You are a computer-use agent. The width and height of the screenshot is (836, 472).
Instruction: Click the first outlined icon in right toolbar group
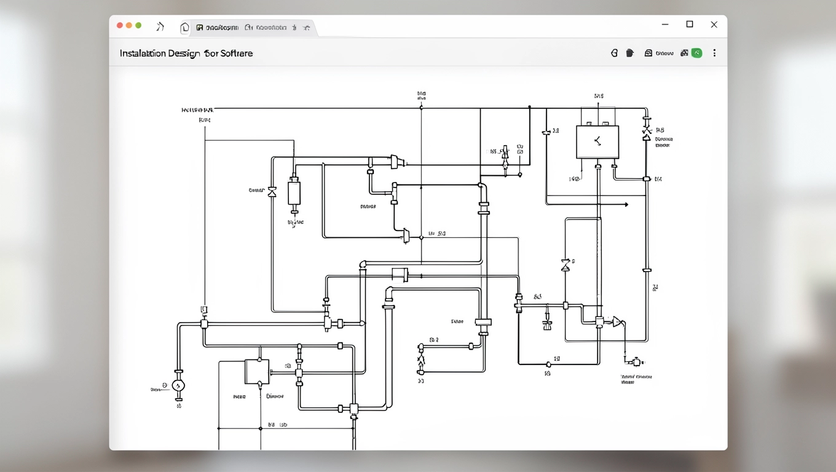pyautogui.click(x=614, y=53)
